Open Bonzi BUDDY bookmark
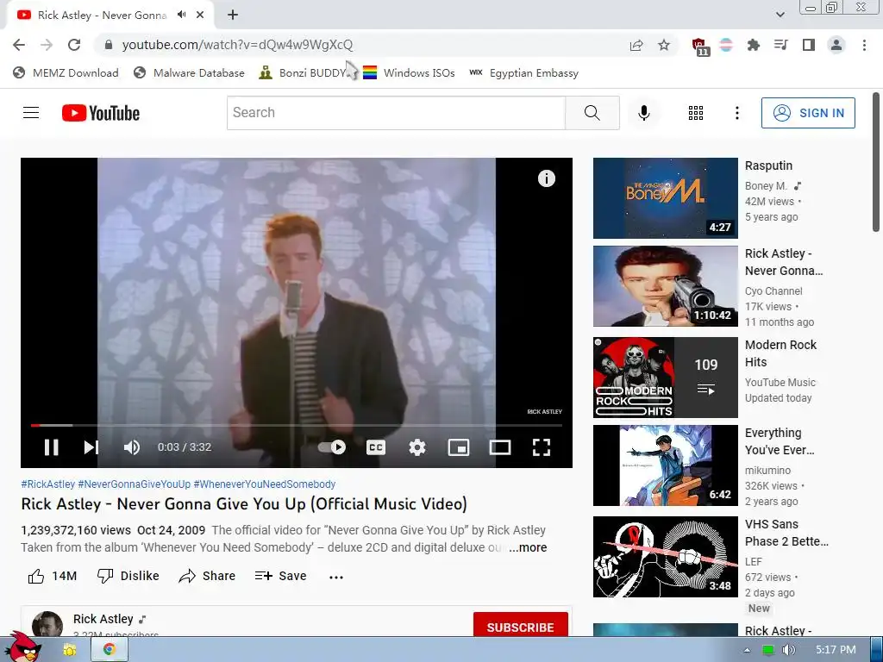 (303, 72)
